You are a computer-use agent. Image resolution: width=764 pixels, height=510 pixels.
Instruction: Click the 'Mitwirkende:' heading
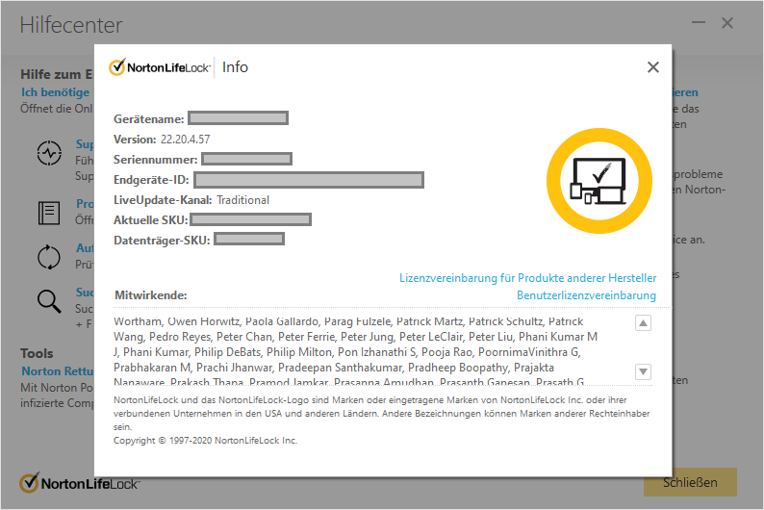(150, 295)
